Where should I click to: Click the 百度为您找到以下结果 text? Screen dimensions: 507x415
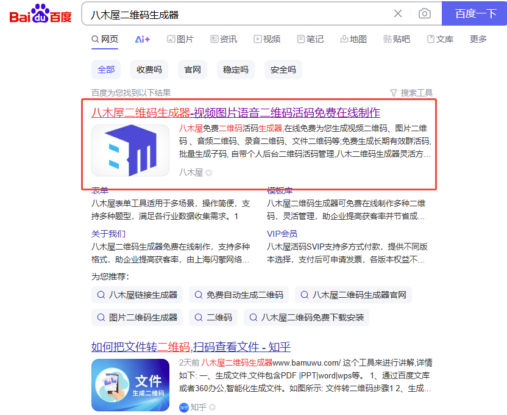131,93
